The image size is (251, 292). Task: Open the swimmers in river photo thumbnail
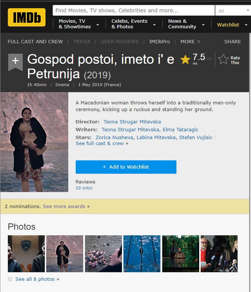103,254
